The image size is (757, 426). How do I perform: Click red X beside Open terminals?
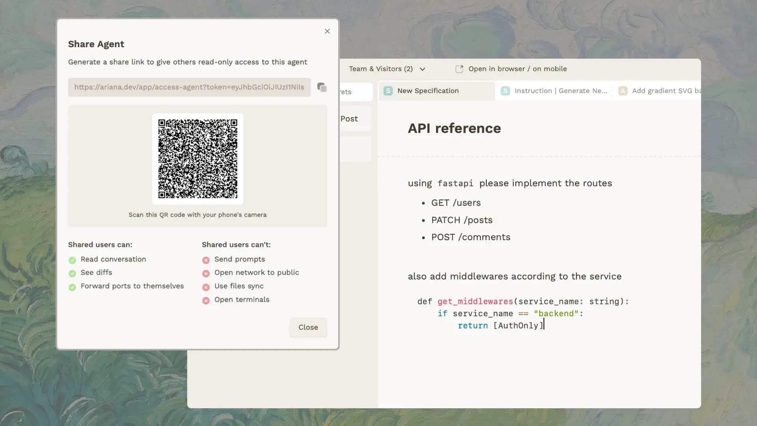pyautogui.click(x=206, y=301)
